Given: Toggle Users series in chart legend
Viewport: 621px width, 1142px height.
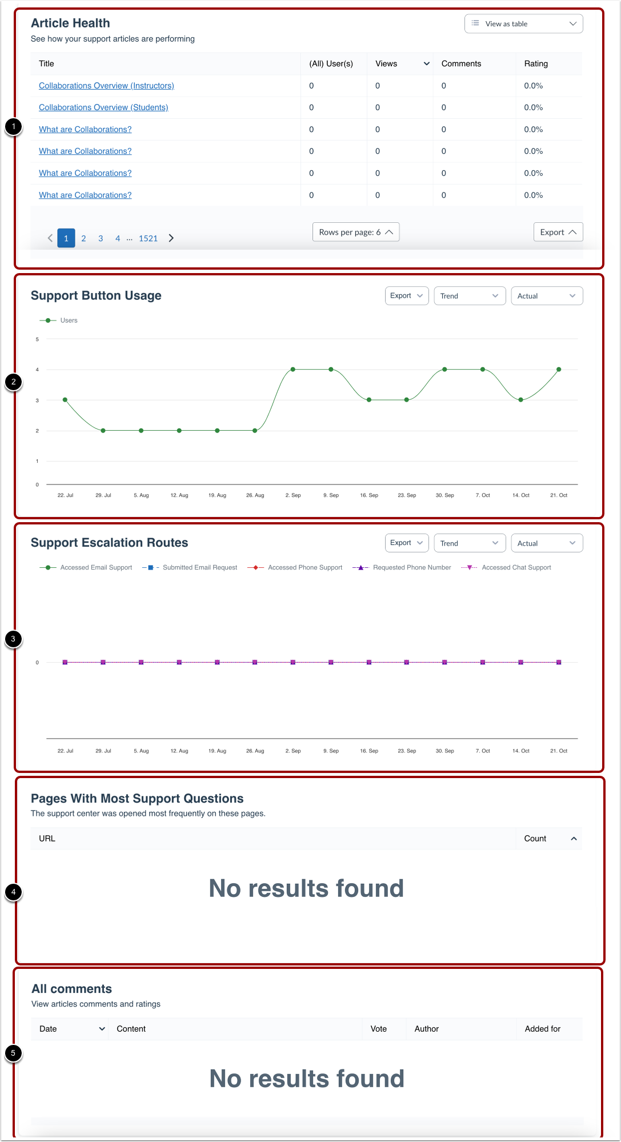Looking at the screenshot, I should [58, 320].
